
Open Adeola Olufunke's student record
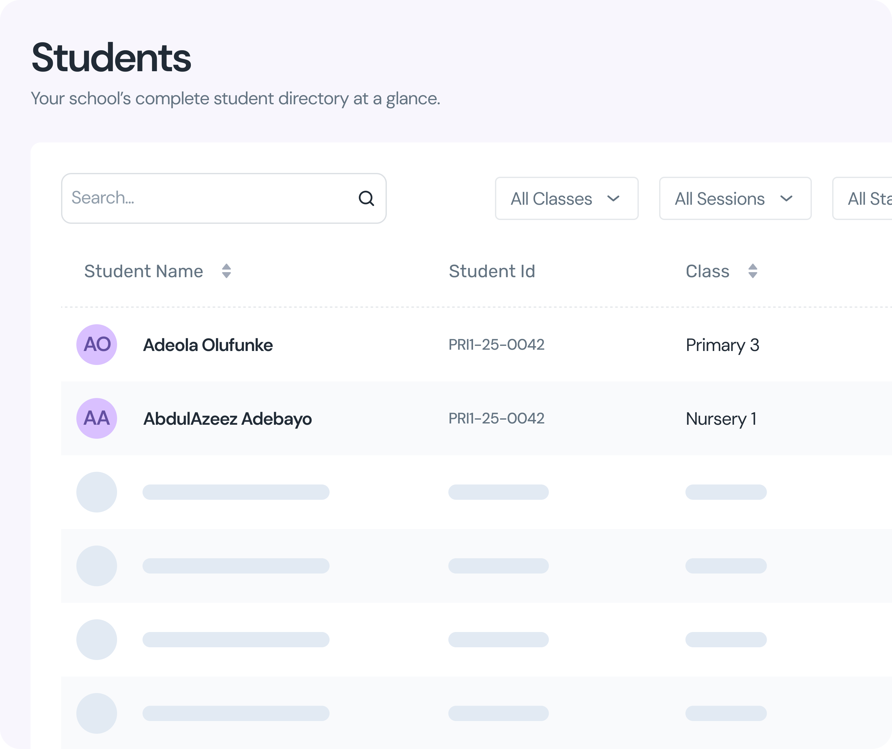(x=208, y=345)
